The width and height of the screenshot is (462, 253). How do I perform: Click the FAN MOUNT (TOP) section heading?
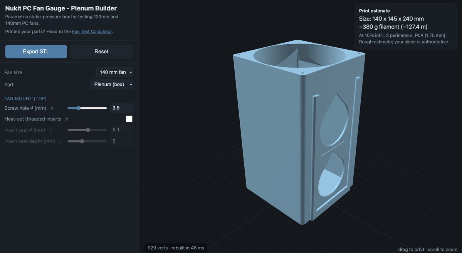[x=25, y=99]
